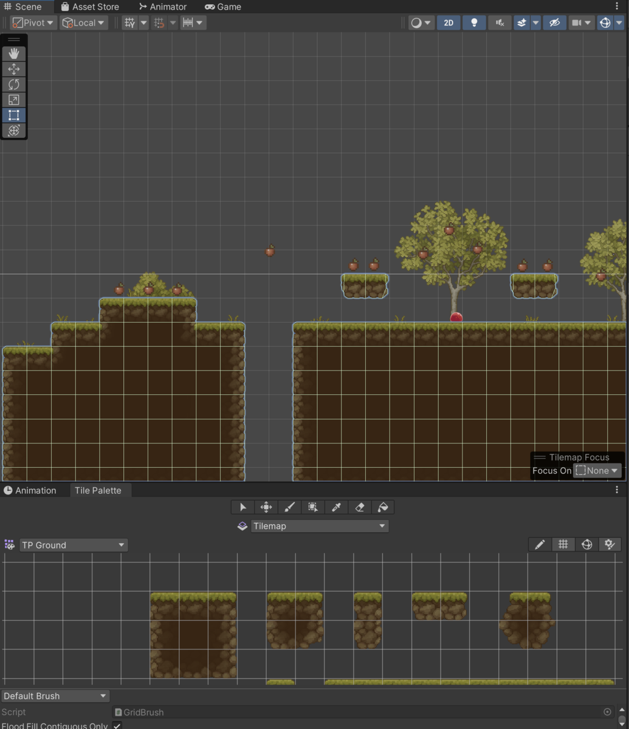
Task: Switch to the Asset Store tab
Action: click(90, 7)
